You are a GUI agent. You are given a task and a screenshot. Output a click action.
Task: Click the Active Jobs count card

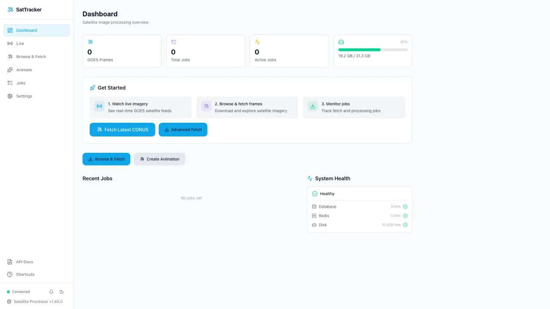click(289, 51)
